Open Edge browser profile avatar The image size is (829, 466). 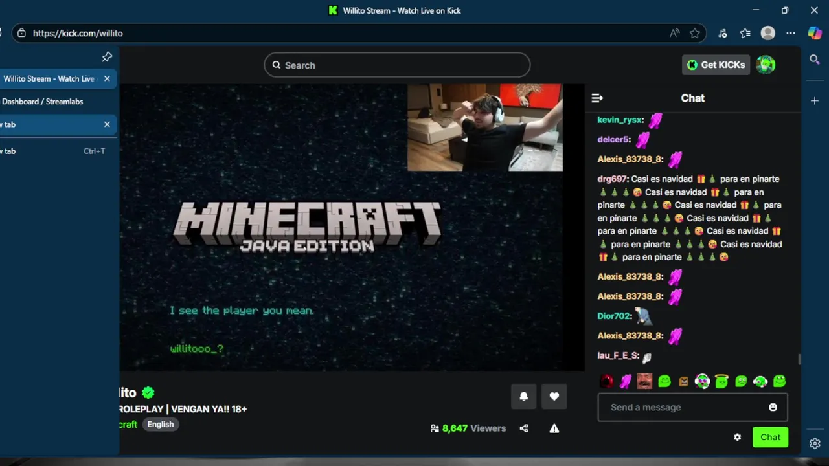[768, 33]
